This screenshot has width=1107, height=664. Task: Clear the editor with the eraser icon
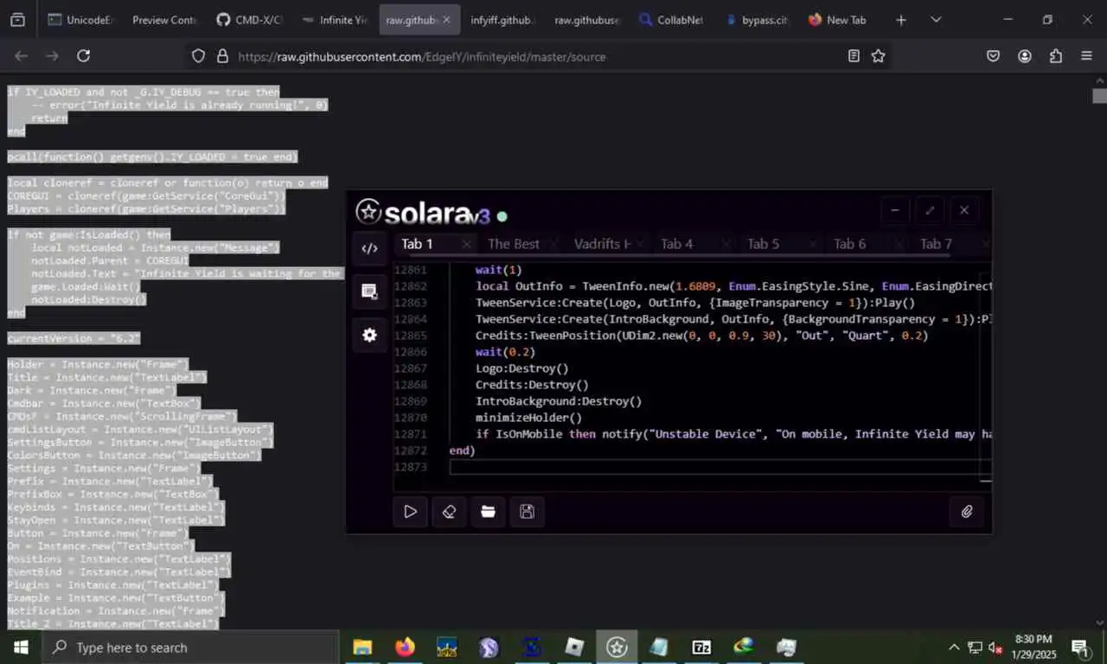click(449, 512)
